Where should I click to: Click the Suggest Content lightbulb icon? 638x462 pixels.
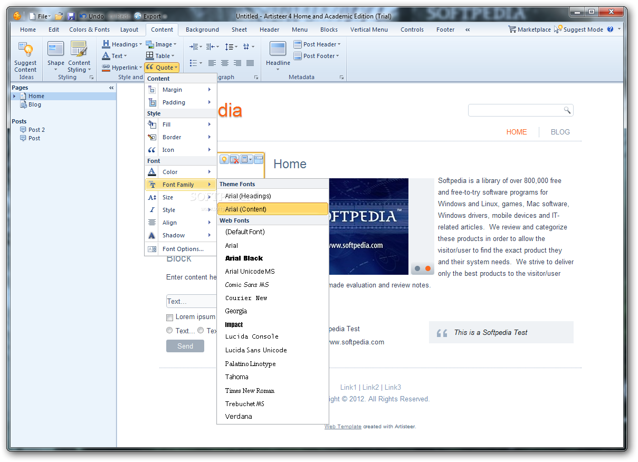click(25, 50)
